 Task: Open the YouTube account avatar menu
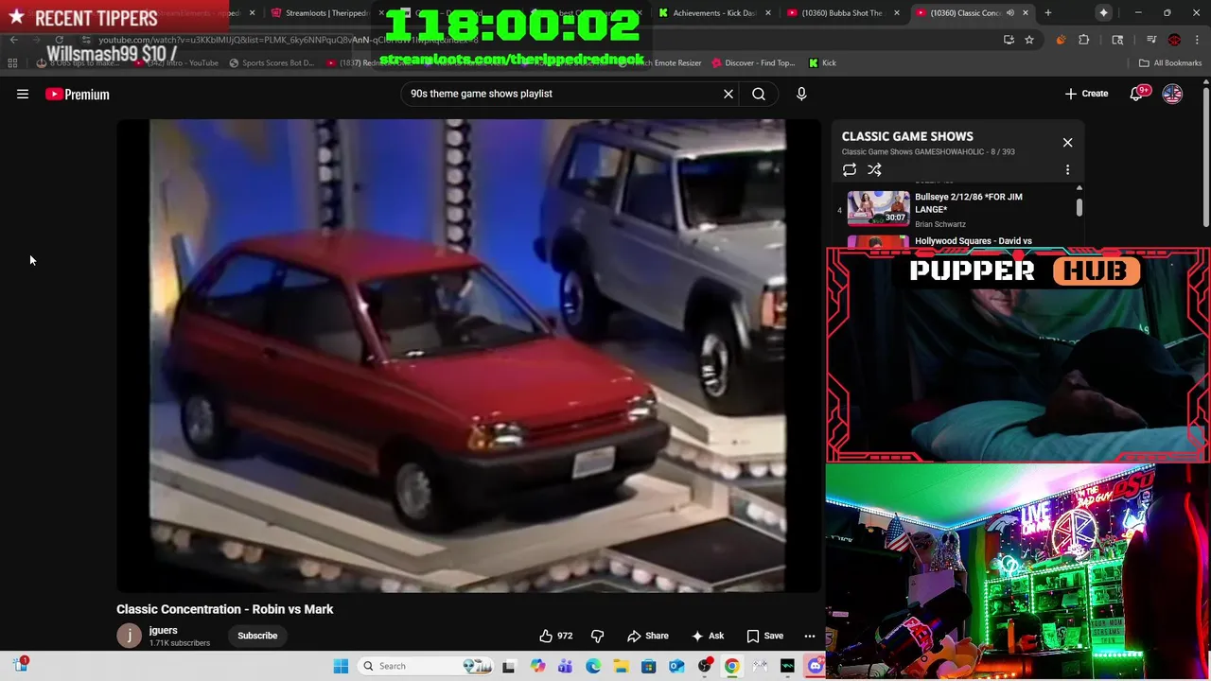[x=1172, y=94]
